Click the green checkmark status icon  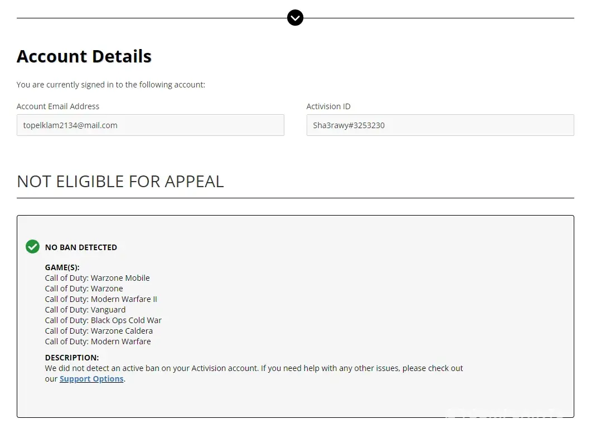coord(32,246)
